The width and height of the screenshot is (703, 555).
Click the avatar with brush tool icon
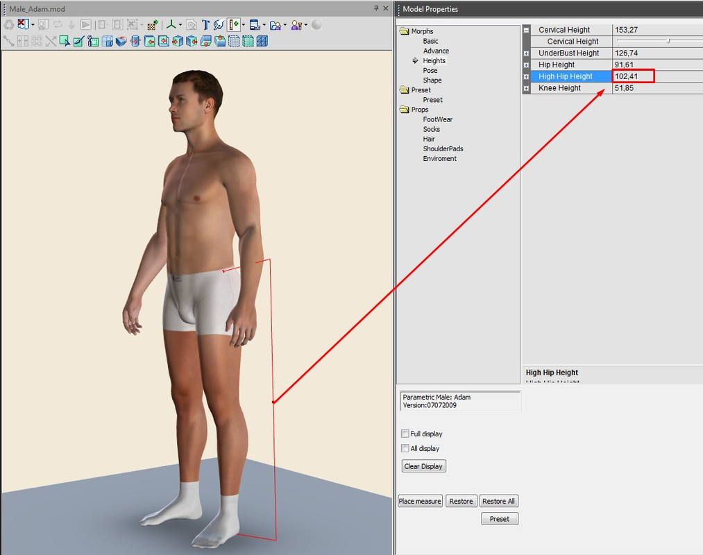pos(296,25)
